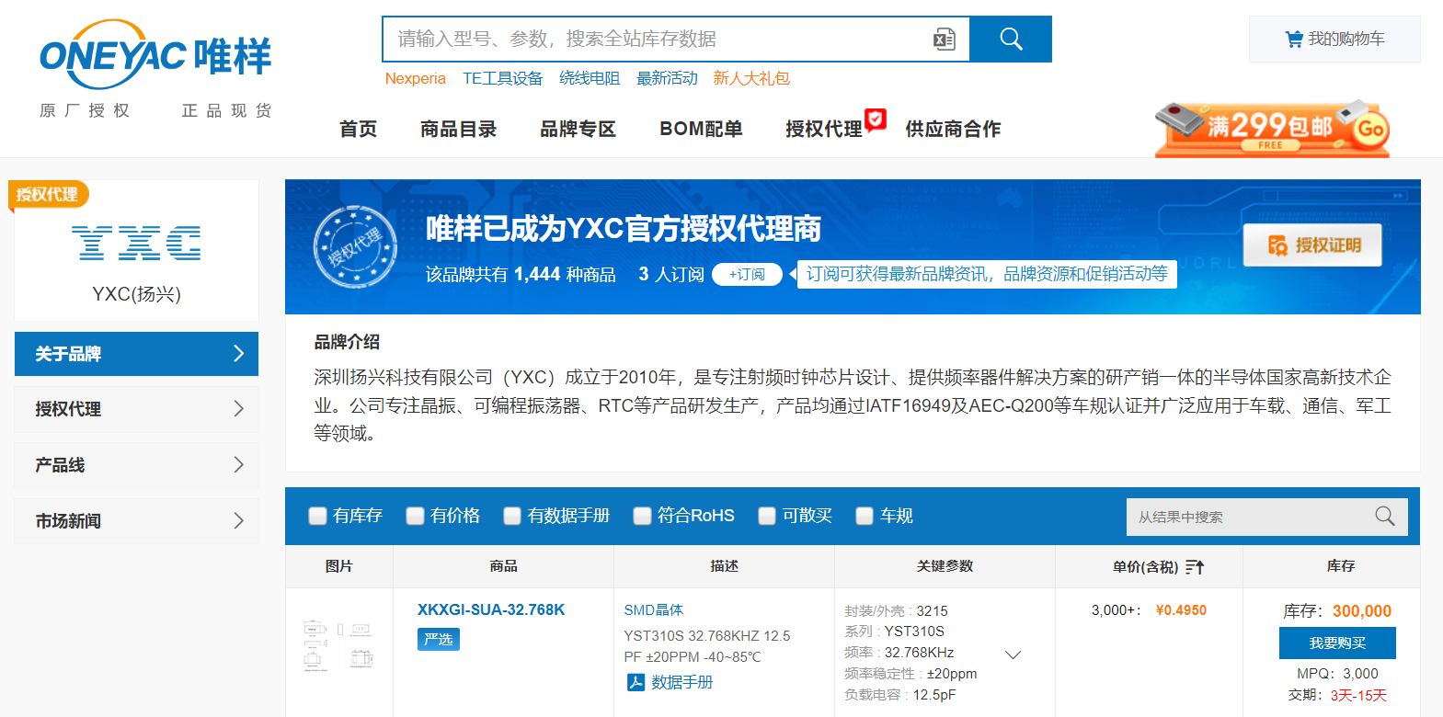
Task: Open 商品目录 menu
Action: pyautogui.click(x=458, y=130)
